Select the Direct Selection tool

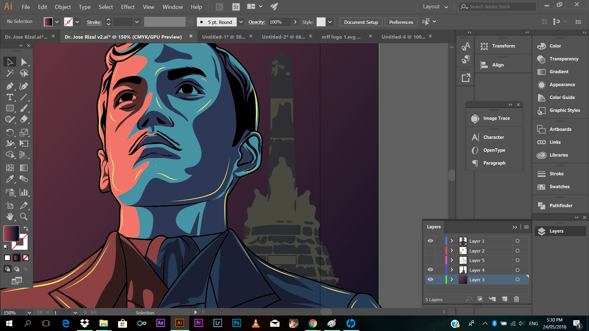coord(24,62)
